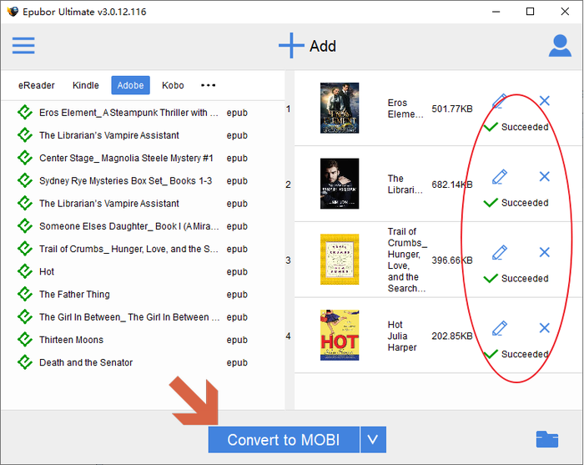584x465 pixels.
Task: Select the Adobe tab
Action: pyautogui.click(x=130, y=85)
